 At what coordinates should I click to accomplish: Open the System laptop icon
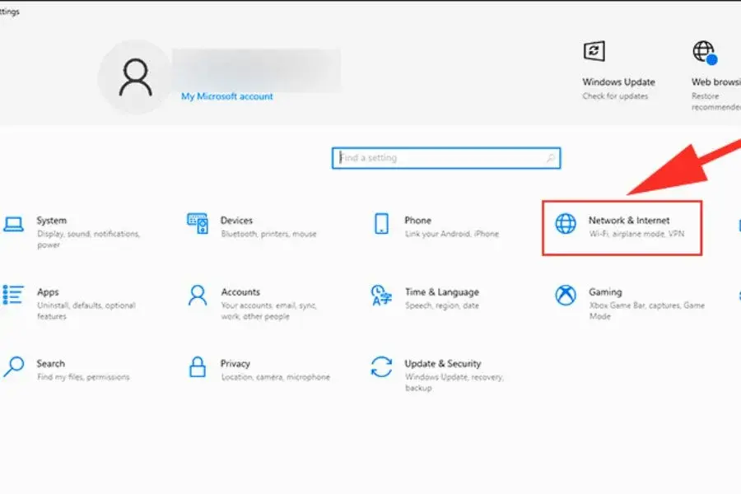[x=13, y=224]
